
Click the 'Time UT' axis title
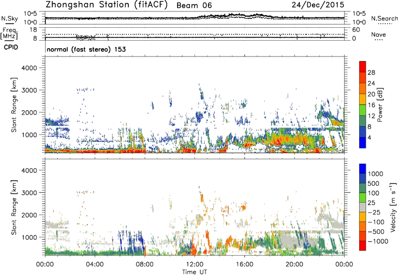click(195, 272)
